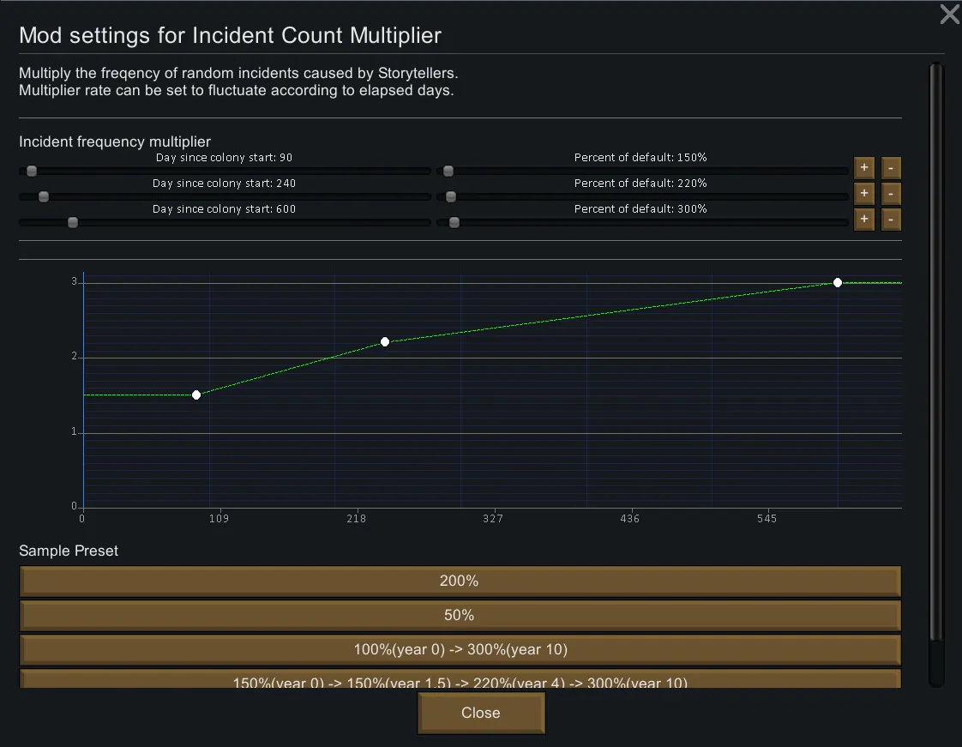Click the day 600 slider handle

(x=73, y=222)
